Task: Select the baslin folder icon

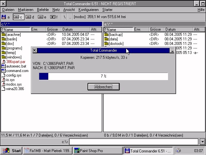Action: coord(4,39)
